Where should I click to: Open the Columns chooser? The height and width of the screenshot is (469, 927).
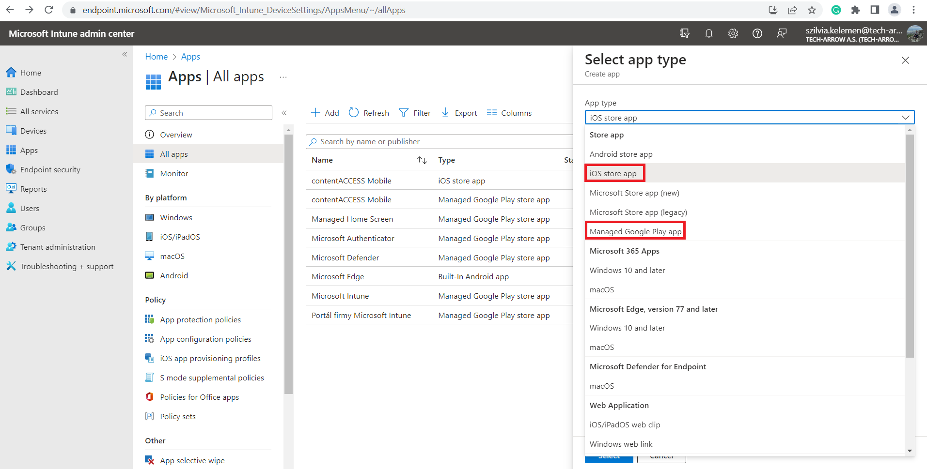point(509,113)
